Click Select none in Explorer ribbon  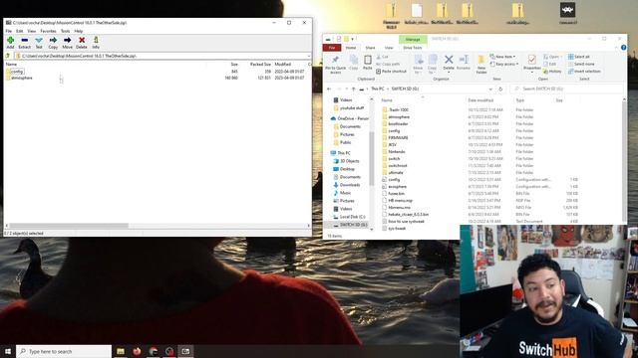pyautogui.click(x=581, y=64)
